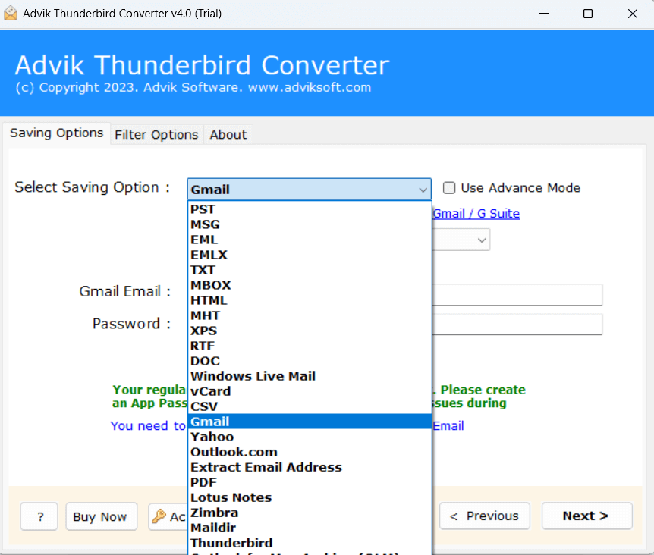
Task: Choose MSG from the saving list
Action: click(310, 224)
